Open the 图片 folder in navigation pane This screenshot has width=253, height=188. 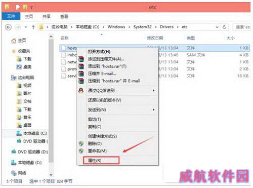(x=27, y=93)
